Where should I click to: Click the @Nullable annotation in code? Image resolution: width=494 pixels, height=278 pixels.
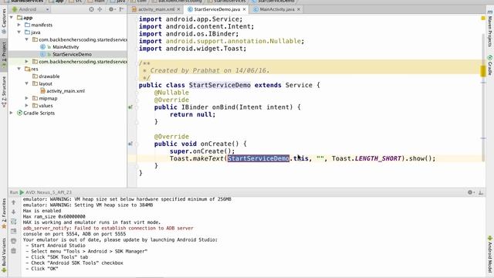171,93
